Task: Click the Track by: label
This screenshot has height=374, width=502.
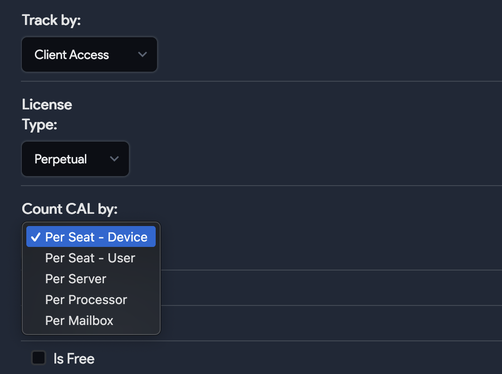Action: [51, 20]
